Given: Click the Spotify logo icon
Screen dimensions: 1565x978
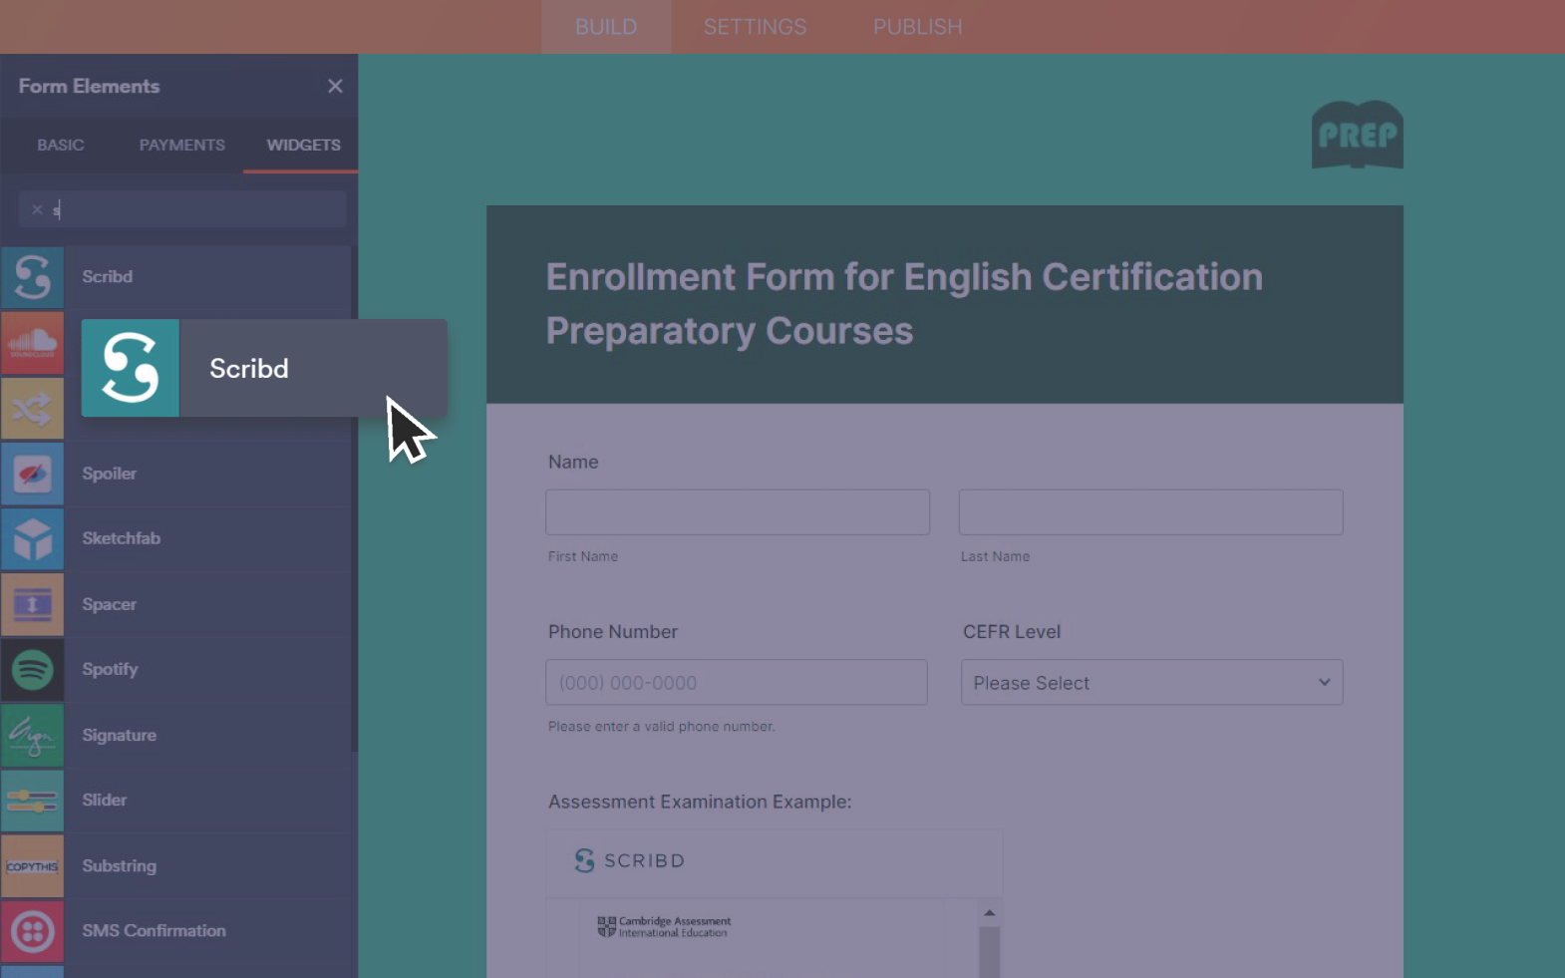Looking at the screenshot, I should click(33, 670).
